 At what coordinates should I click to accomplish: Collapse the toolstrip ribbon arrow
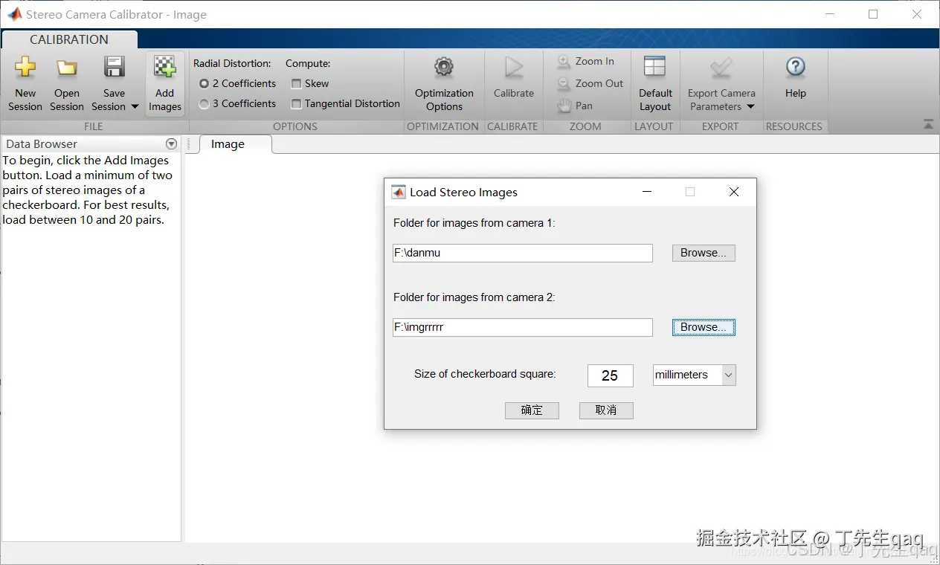click(928, 125)
